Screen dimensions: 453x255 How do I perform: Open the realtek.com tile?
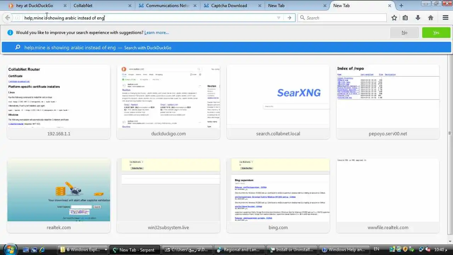59,195
